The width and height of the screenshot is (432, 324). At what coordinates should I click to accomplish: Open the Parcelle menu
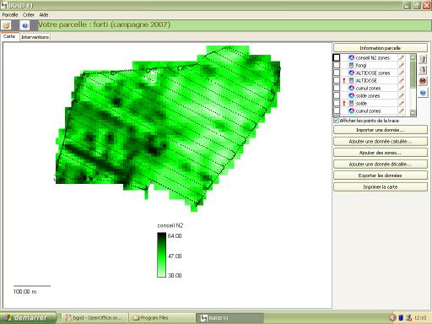pyautogui.click(x=10, y=14)
